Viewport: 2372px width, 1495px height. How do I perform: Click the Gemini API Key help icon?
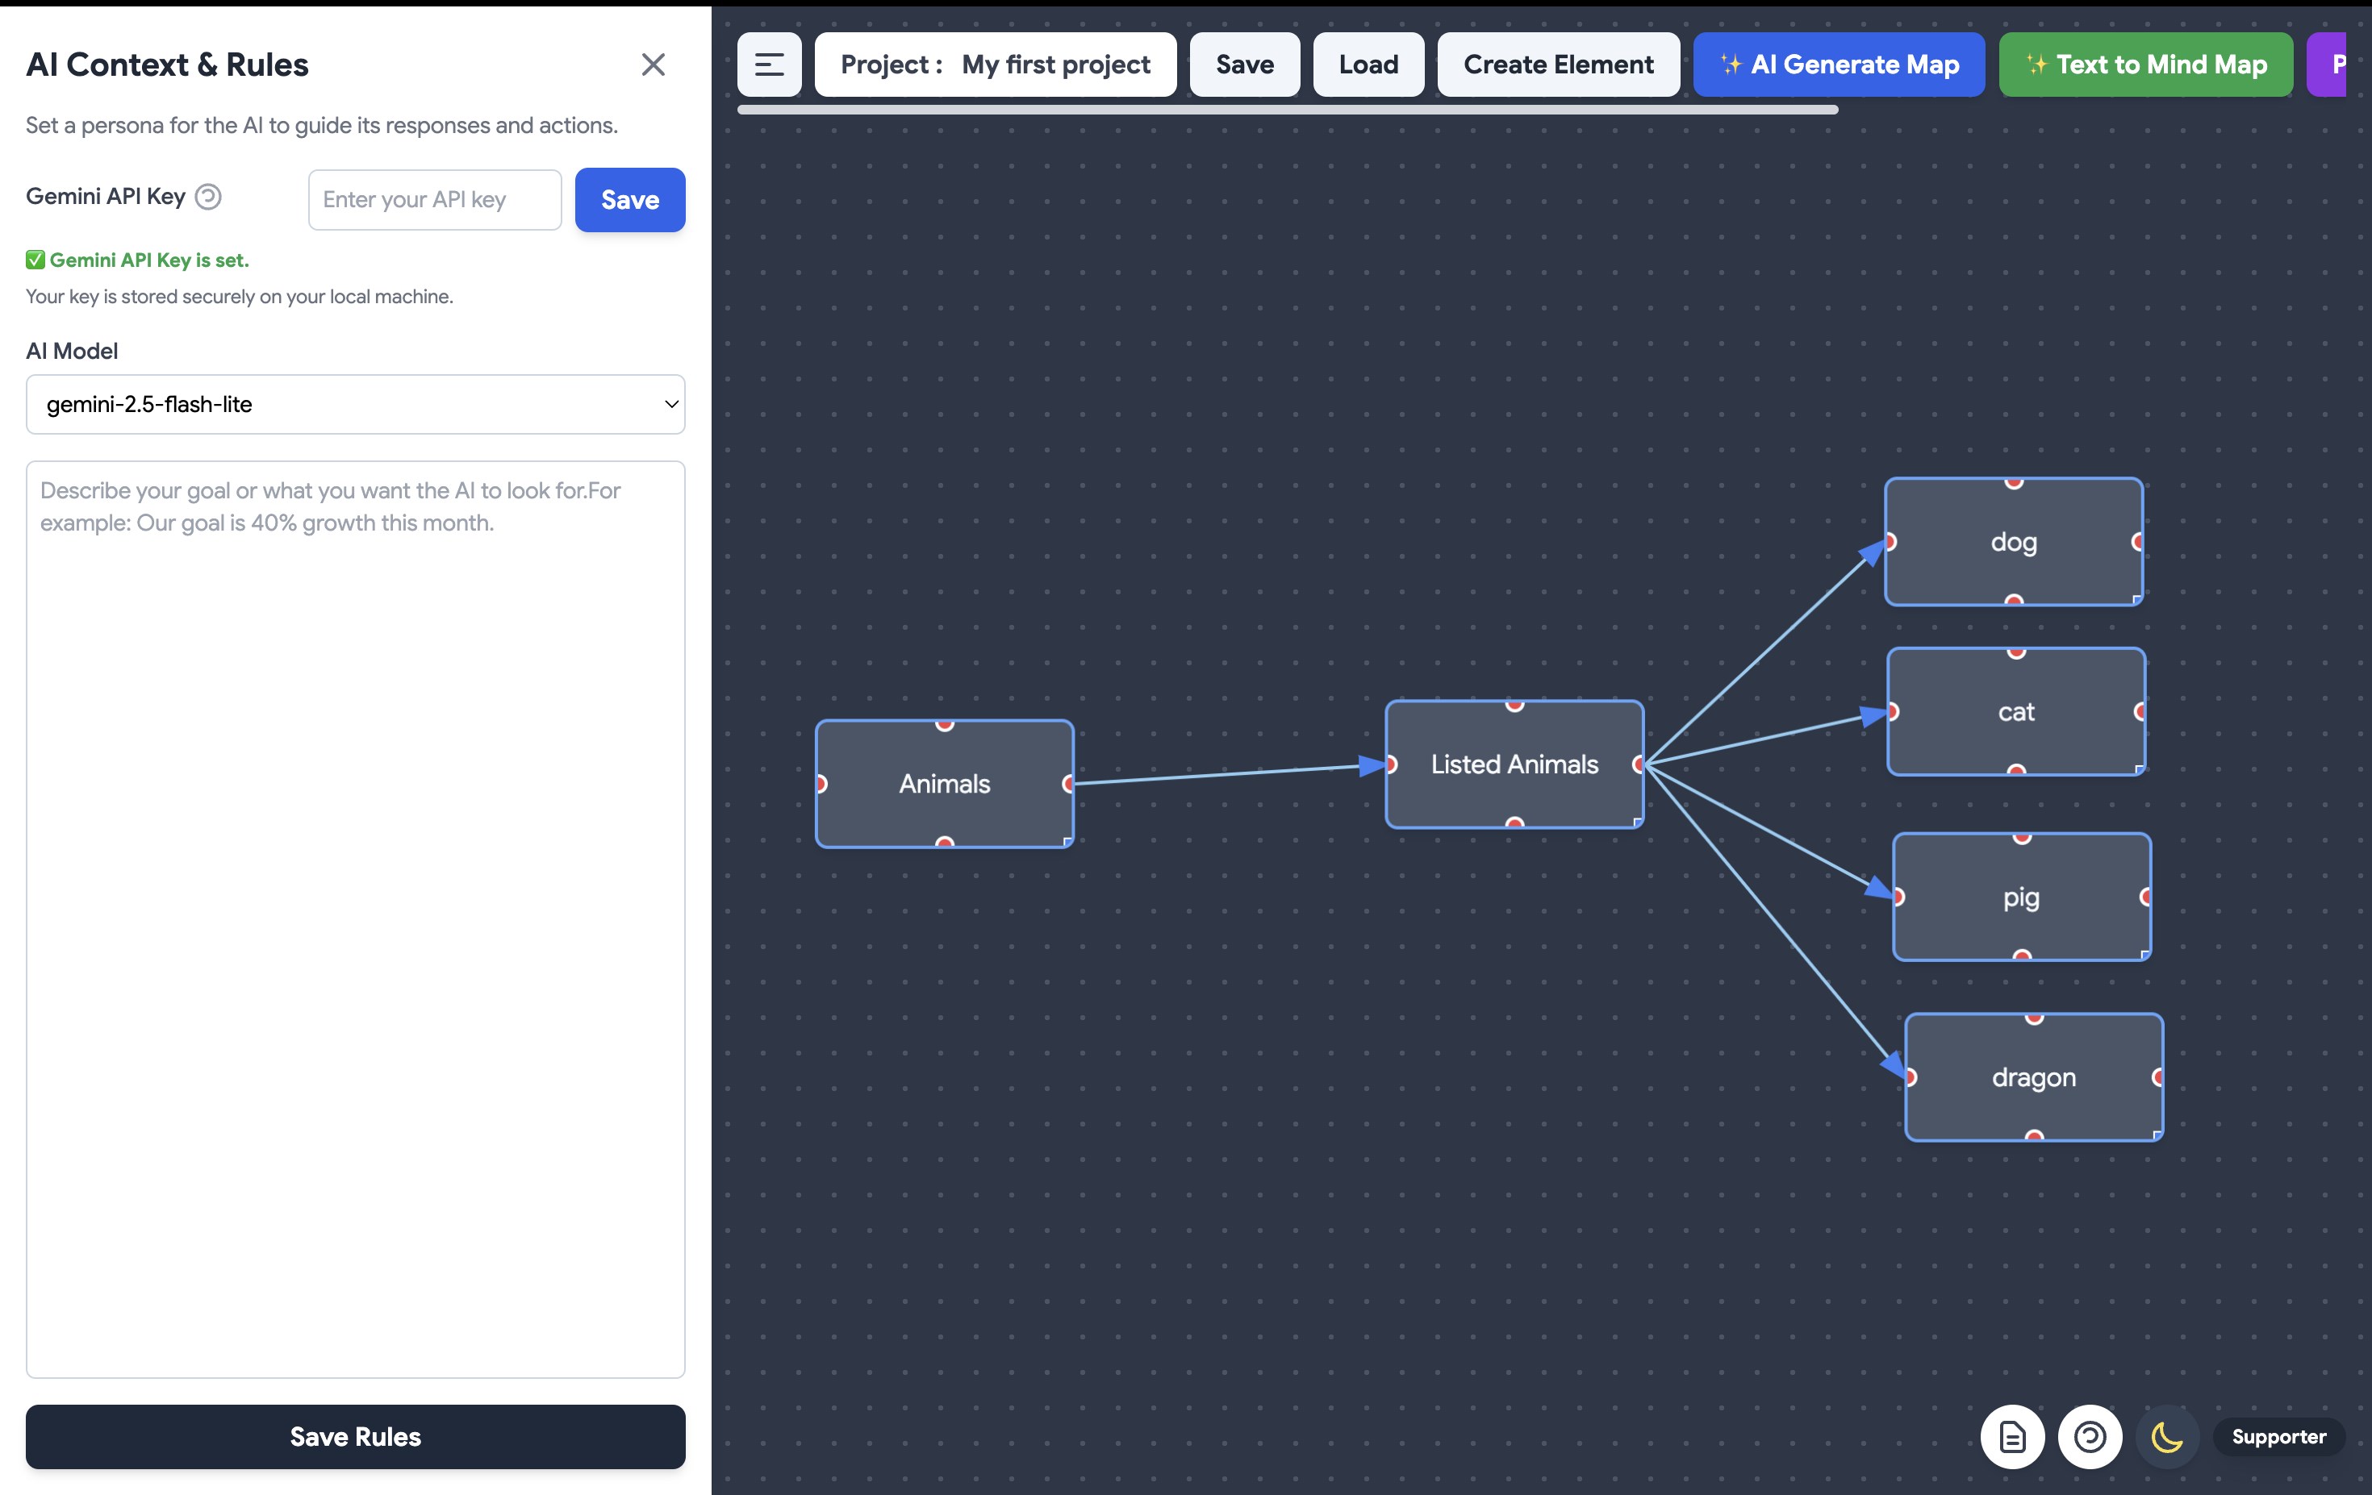point(208,197)
